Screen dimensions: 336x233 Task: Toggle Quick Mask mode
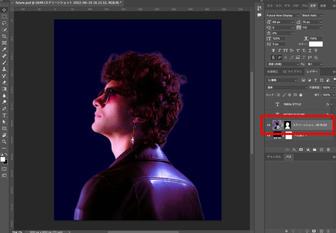point(4,169)
